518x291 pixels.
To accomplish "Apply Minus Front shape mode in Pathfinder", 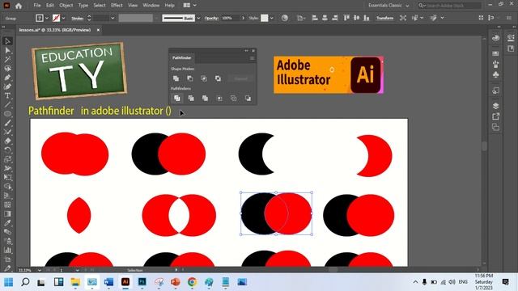I will [x=189, y=78].
